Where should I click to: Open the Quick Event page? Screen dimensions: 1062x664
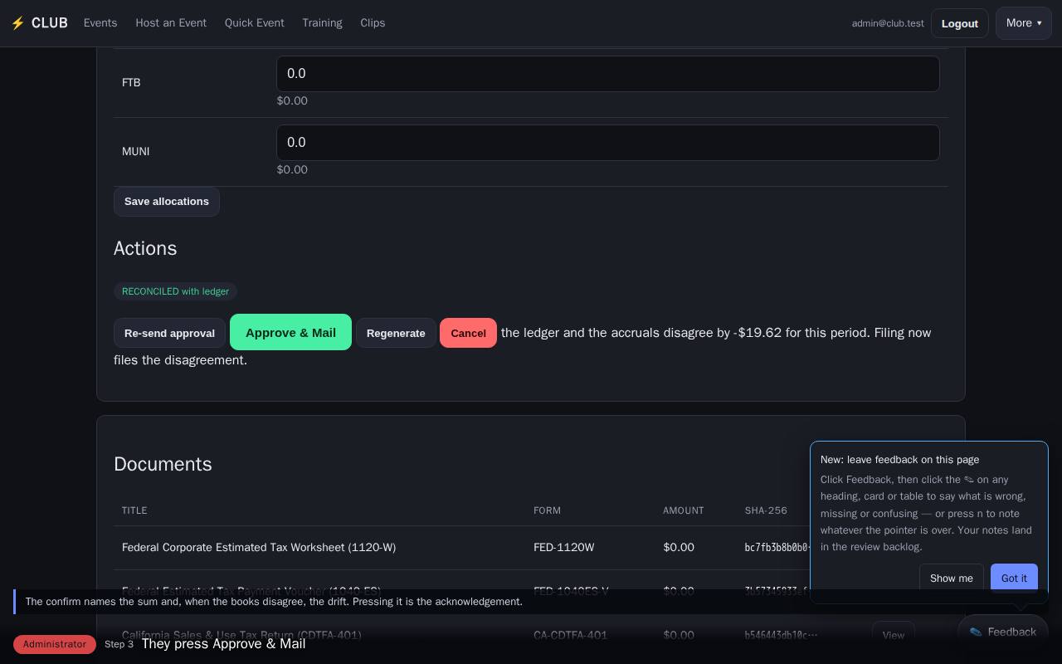point(255,23)
